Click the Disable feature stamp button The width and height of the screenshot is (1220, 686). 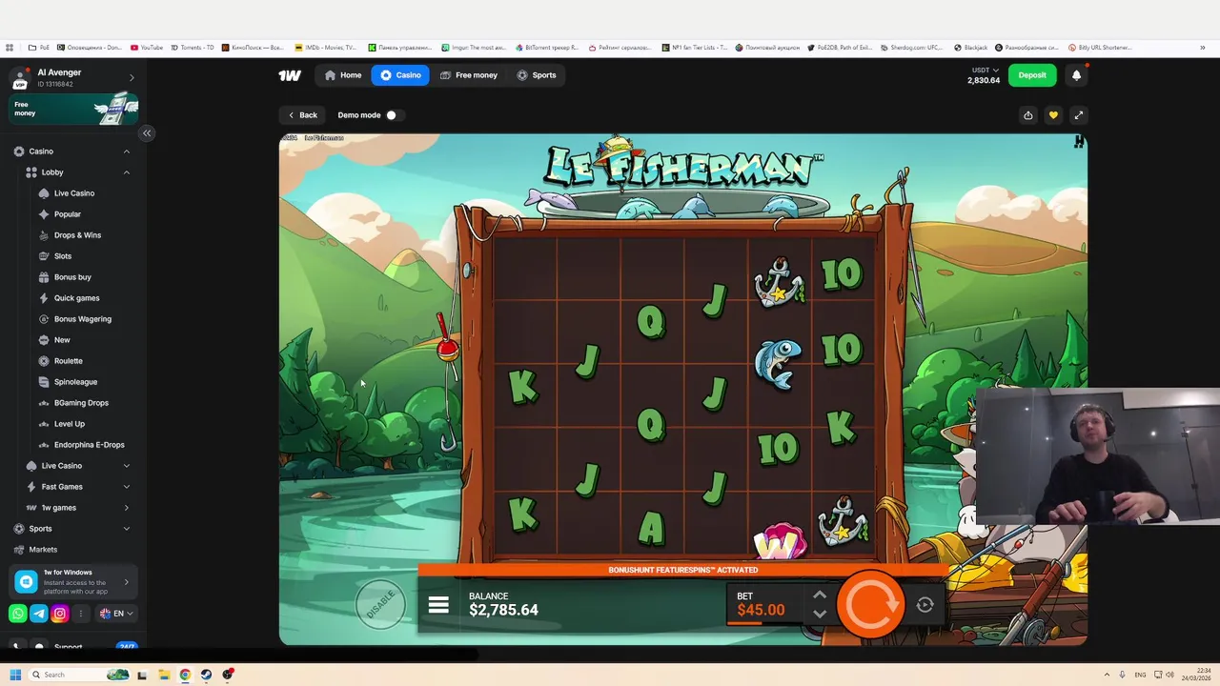pos(380,604)
